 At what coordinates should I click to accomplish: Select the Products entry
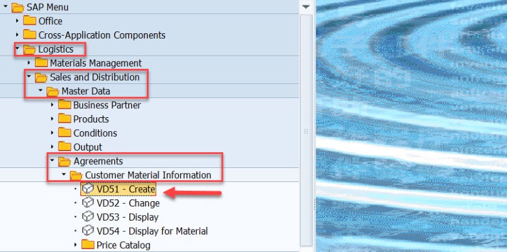tap(91, 119)
